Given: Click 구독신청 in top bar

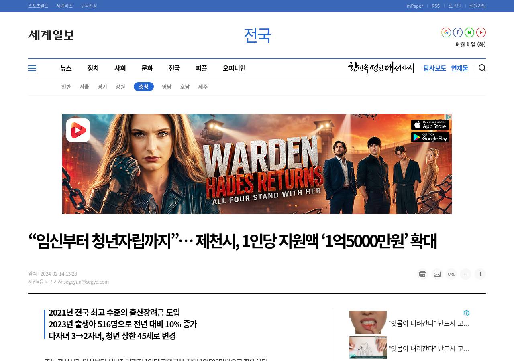Looking at the screenshot, I should pos(89,6).
